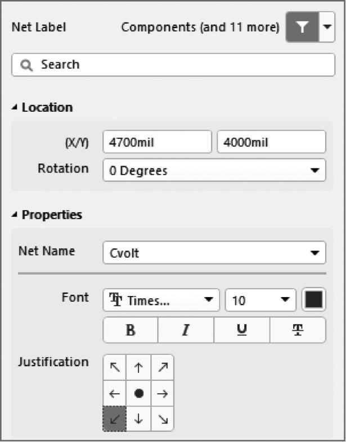Set justification to top-center up arrow

click(x=138, y=367)
